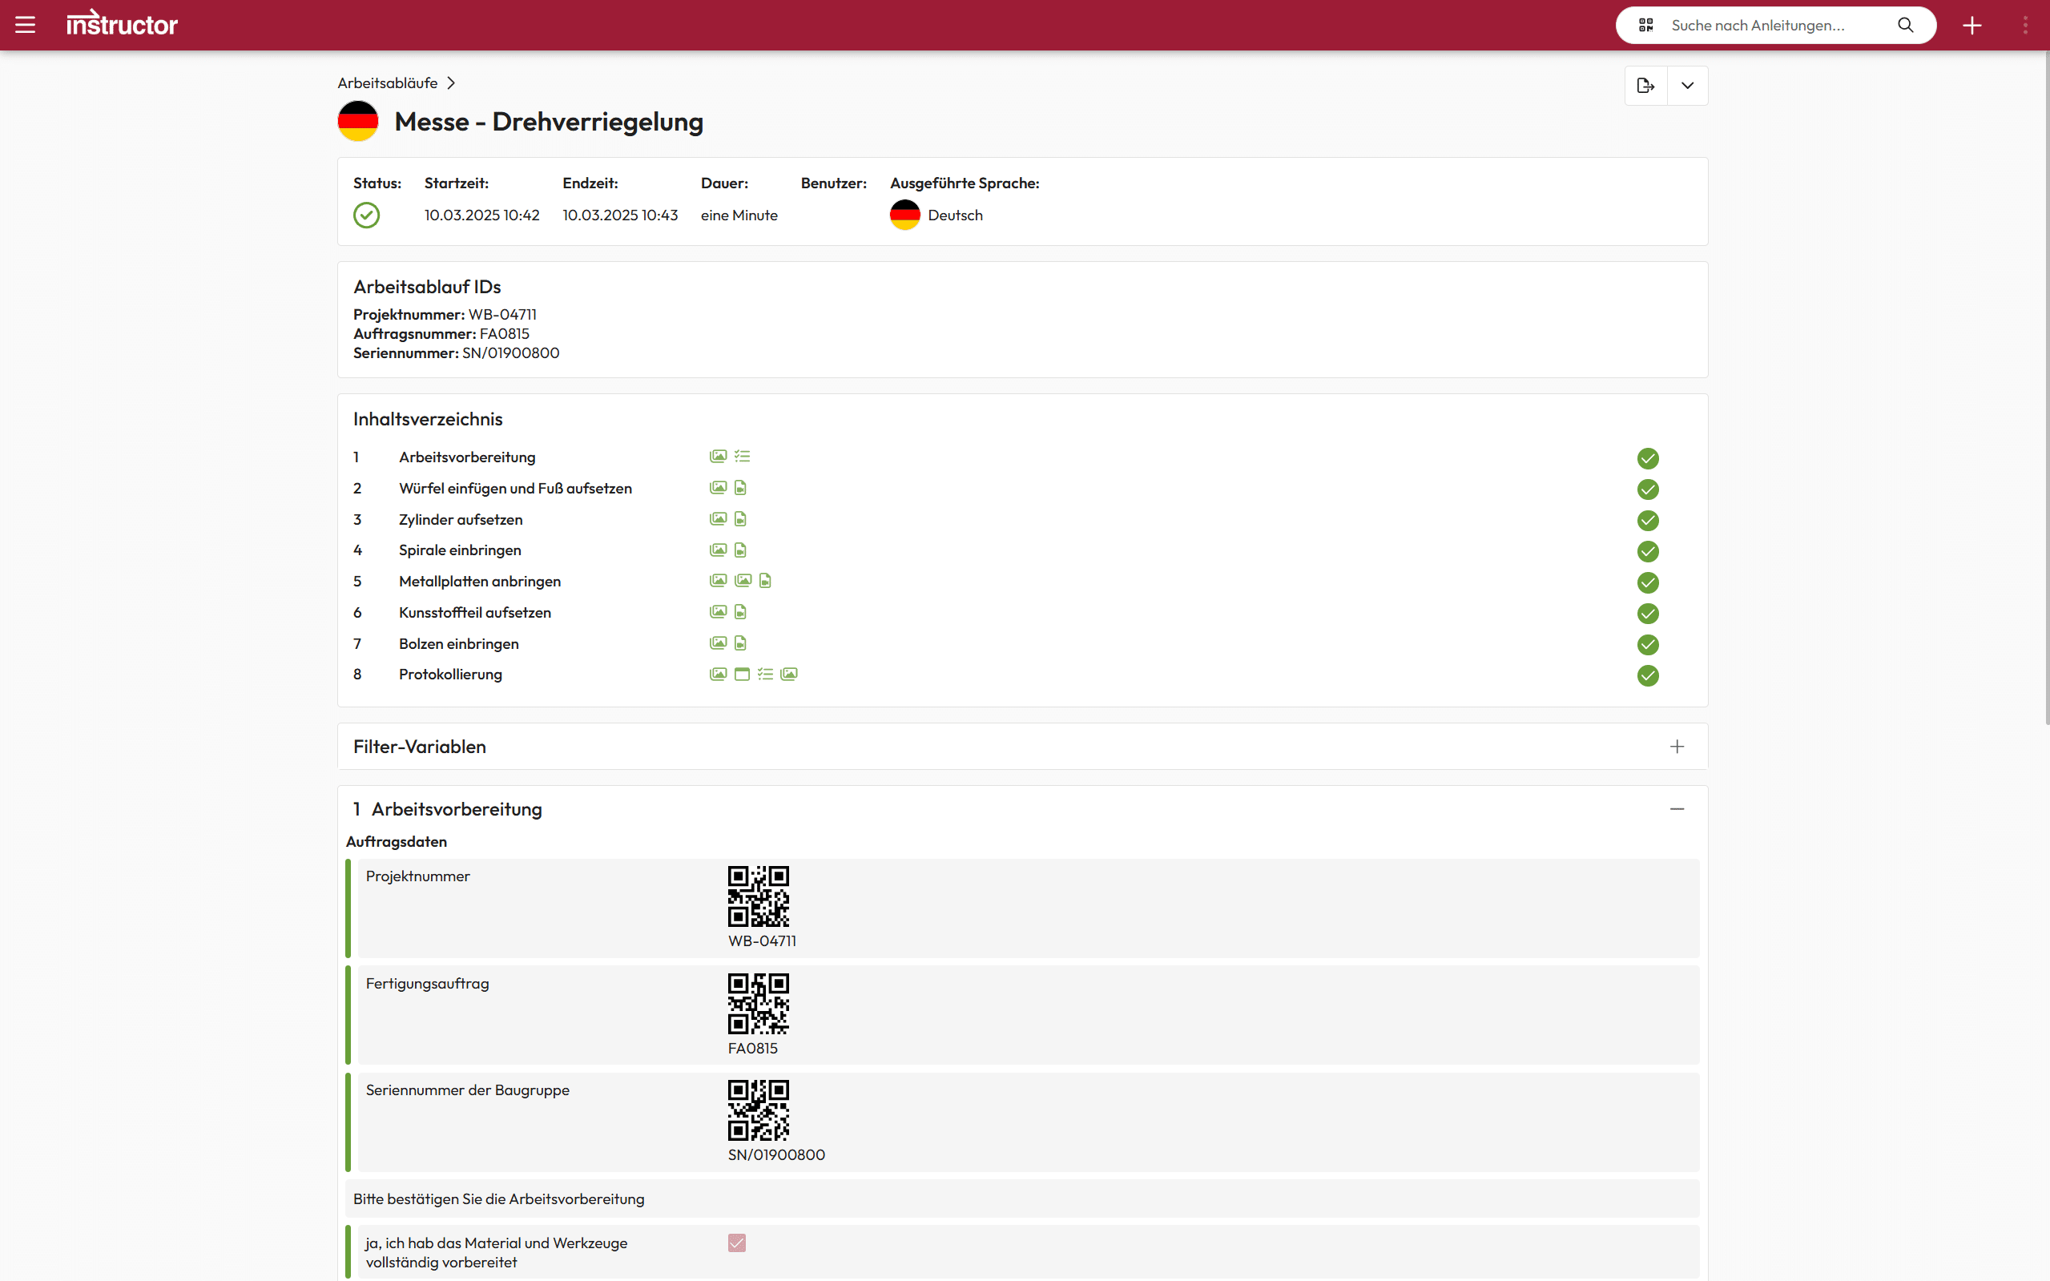Viewport: 2050px width, 1281px height.
Task: Toggle the material and tools prepared checkbox
Action: click(x=736, y=1243)
